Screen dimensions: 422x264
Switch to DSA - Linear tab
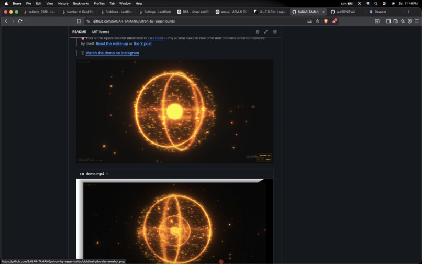coord(194,12)
